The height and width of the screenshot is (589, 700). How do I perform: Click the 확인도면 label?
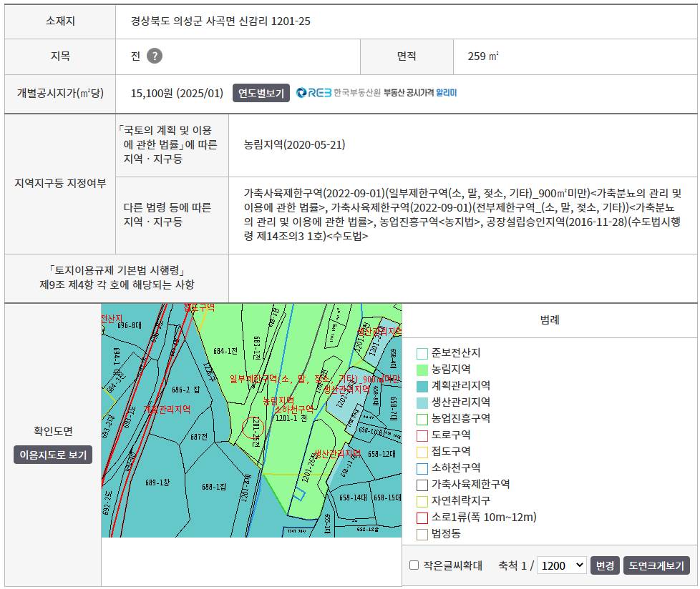point(53,431)
